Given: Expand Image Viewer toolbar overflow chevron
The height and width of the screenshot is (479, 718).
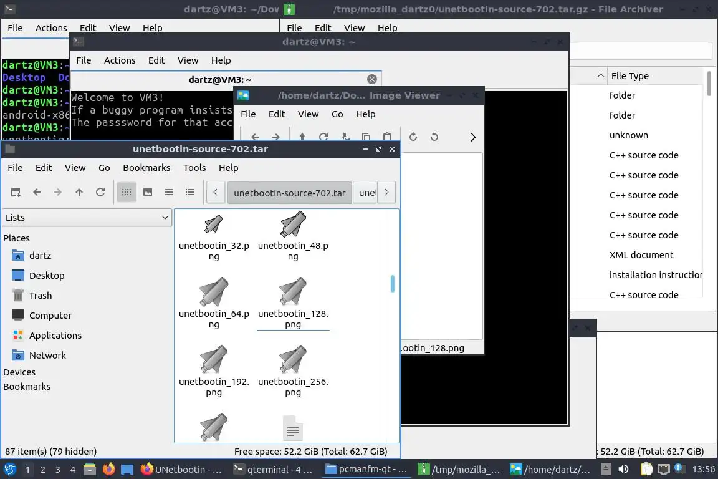Looking at the screenshot, I should click(473, 137).
